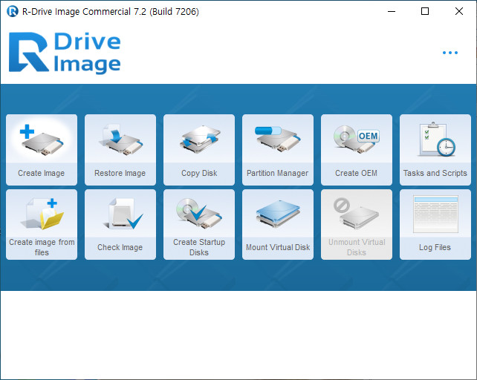Screen dimensions: 477x380
Task: Open Tasks and Scripts
Action: (x=435, y=150)
